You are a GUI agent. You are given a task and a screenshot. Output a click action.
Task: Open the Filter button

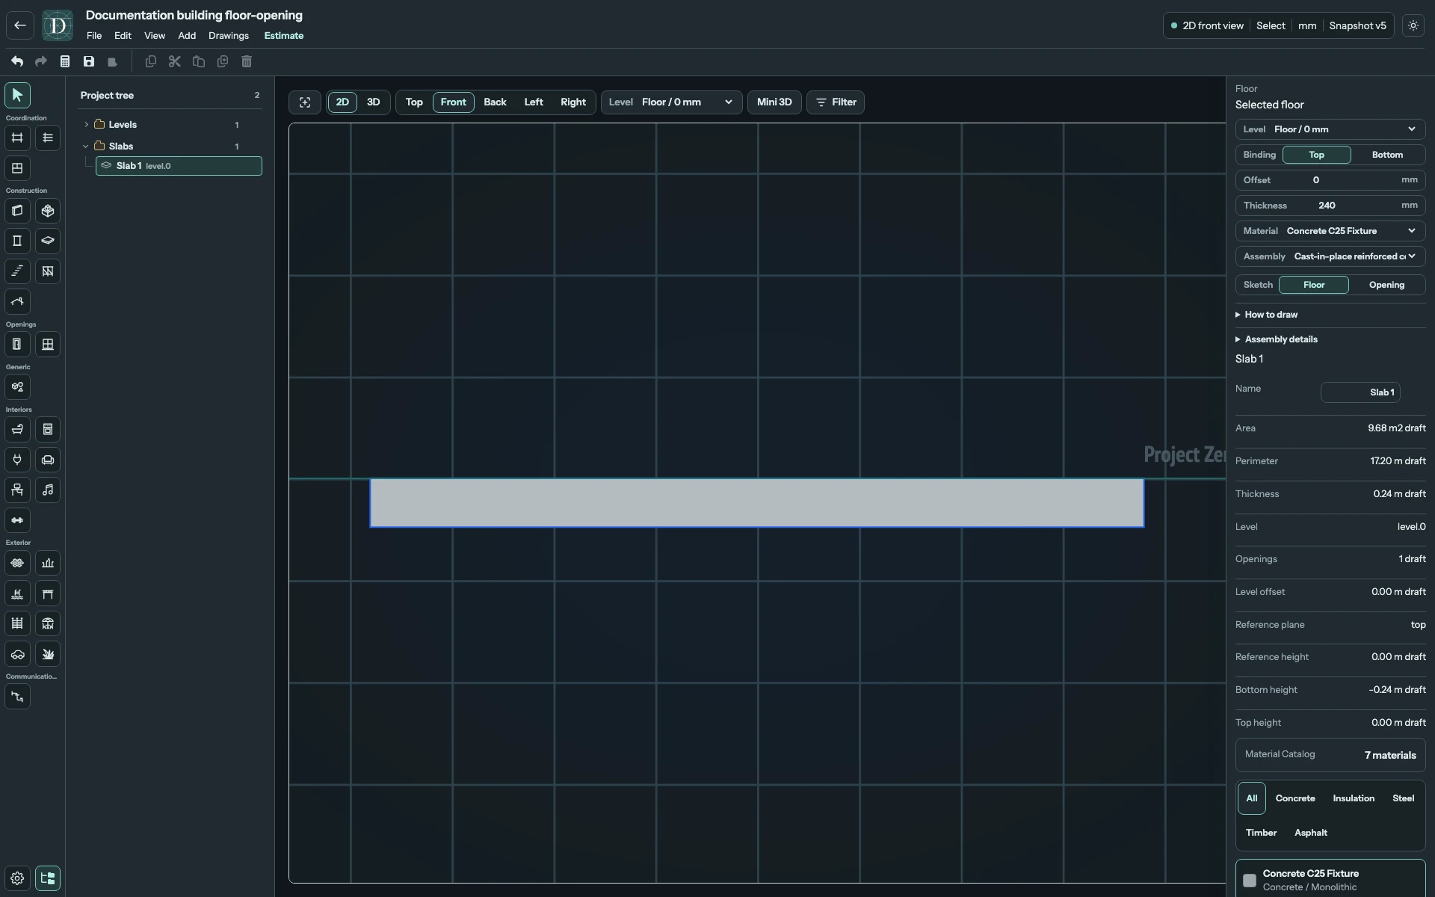(x=836, y=102)
